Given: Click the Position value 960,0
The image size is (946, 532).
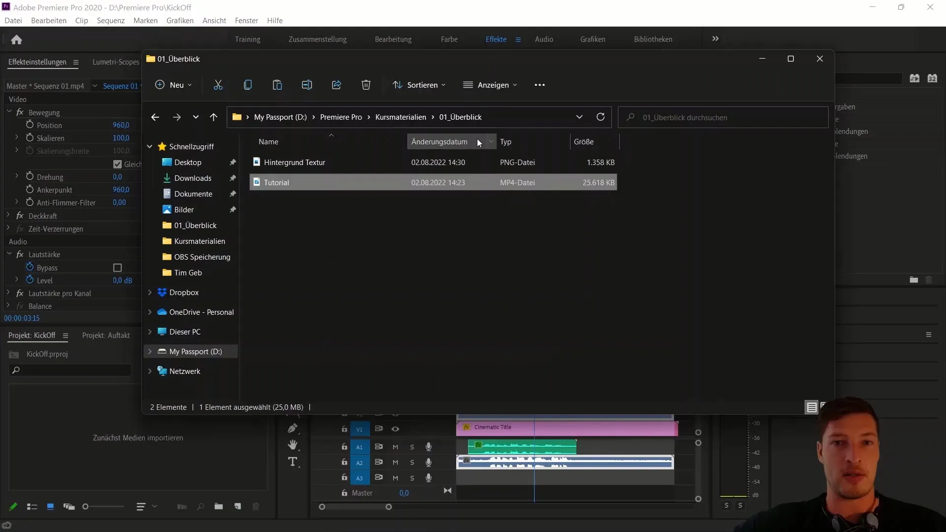Looking at the screenshot, I should pyautogui.click(x=121, y=125).
